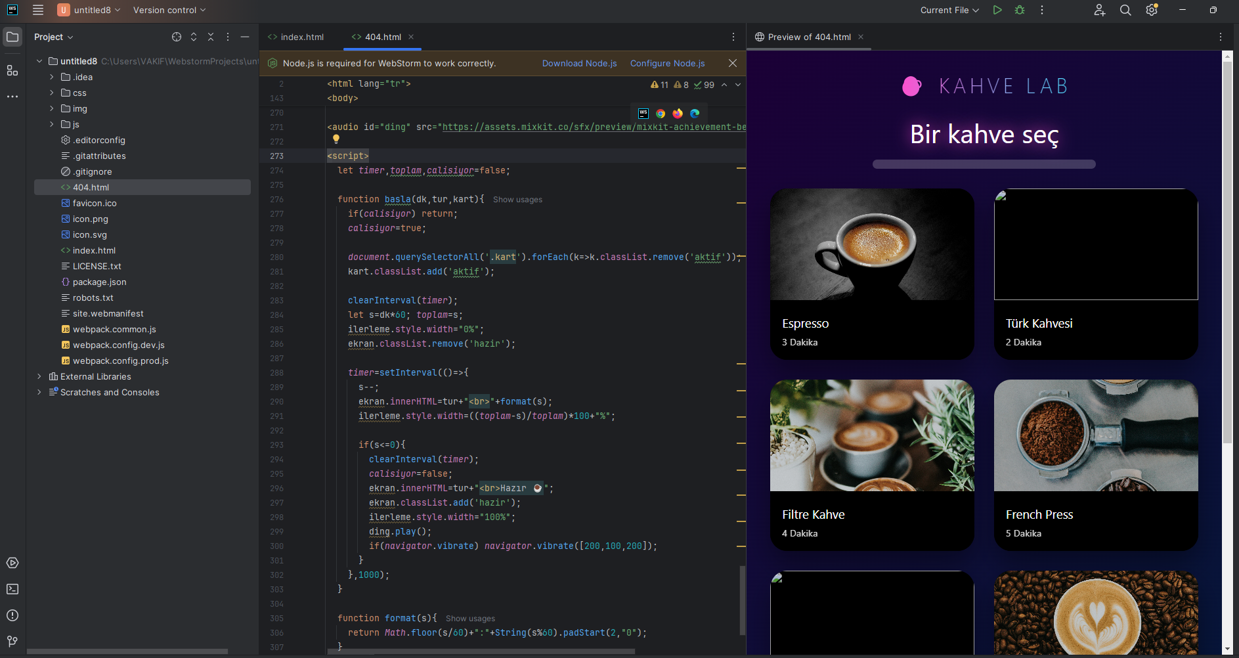The height and width of the screenshot is (658, 1239).
Task: Open preview in Chrome browser
Action: pos(661,114)
